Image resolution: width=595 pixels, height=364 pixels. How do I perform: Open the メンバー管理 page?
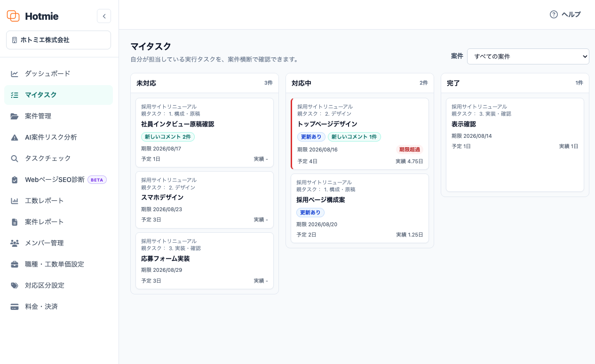pyautogui.click(x=58, y=243)
